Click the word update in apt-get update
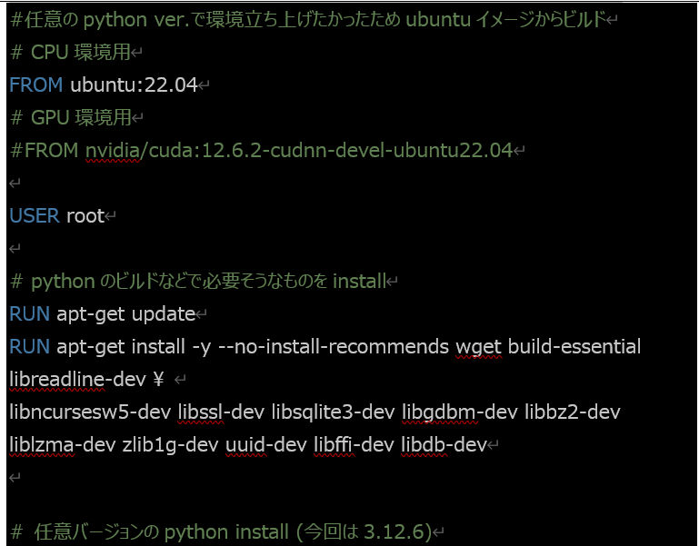Viewport: 699px width, 546px height. (x=164, y=314)
